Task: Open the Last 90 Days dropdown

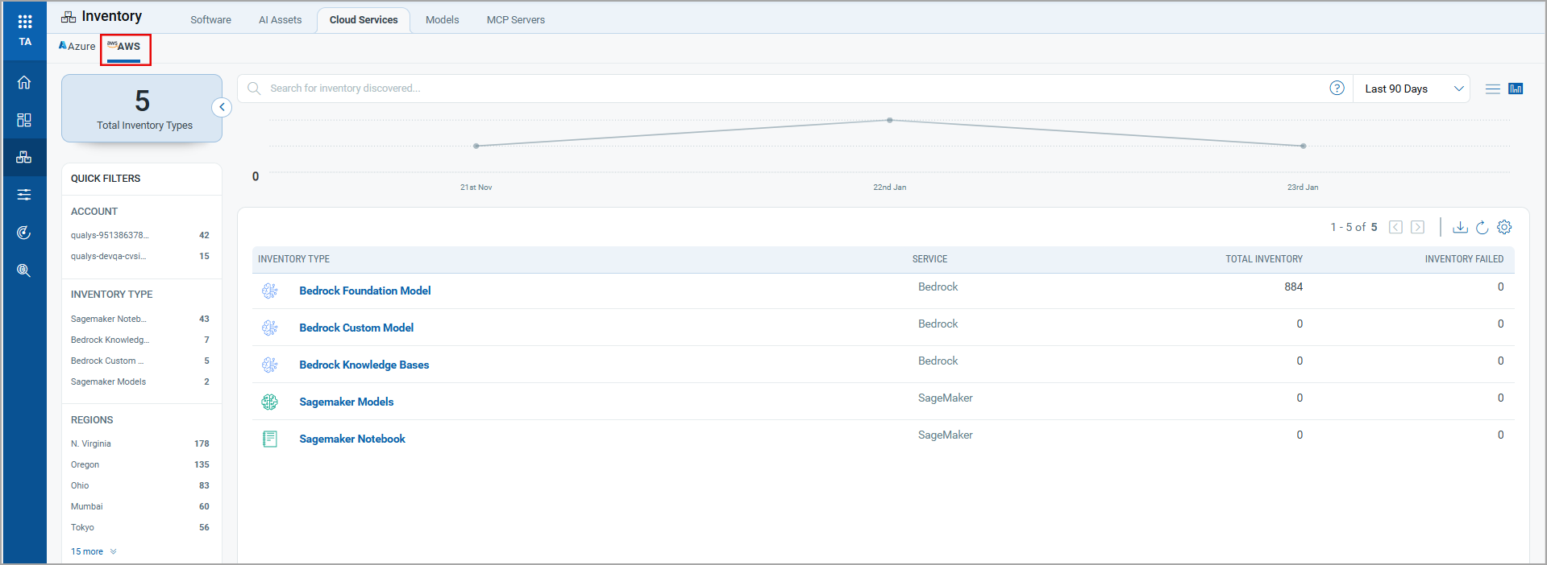Action: [x=1412, y=89]
